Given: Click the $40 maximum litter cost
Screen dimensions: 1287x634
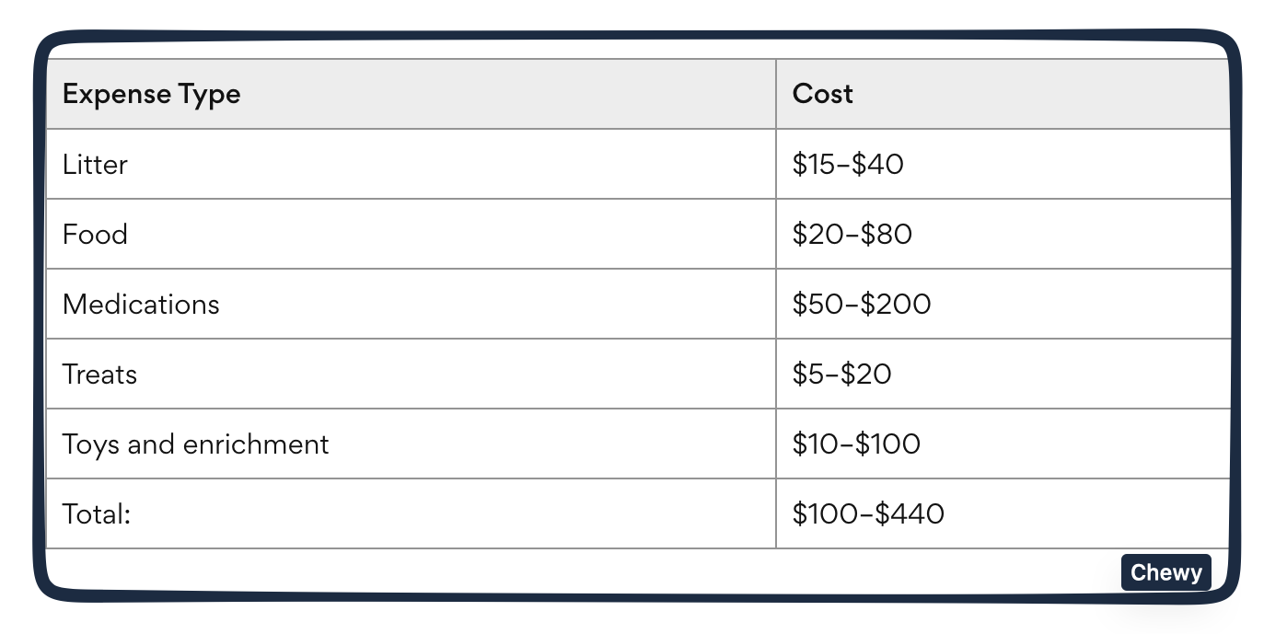Looking at the screenshot, I should [877, 165].
